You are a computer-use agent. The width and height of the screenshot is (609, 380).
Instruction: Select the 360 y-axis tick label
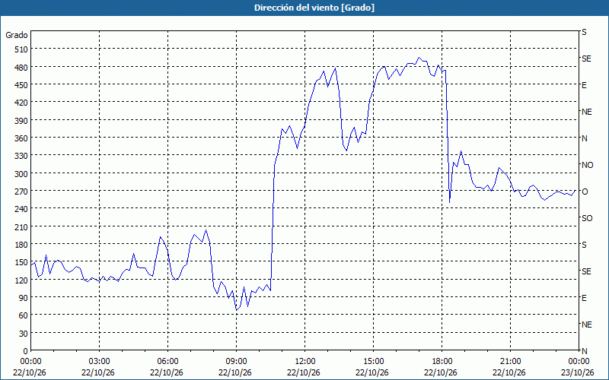click(x=21, y=138)
